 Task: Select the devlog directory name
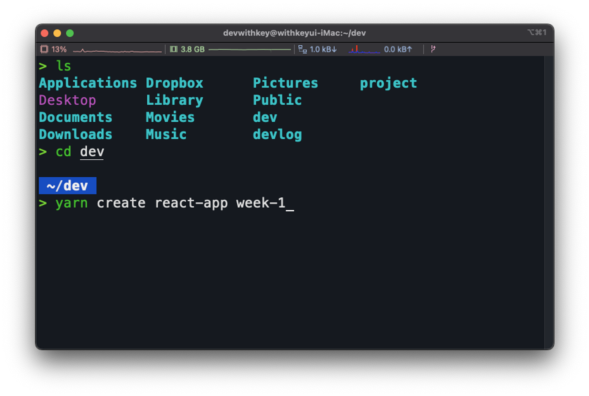click(277, 134)
